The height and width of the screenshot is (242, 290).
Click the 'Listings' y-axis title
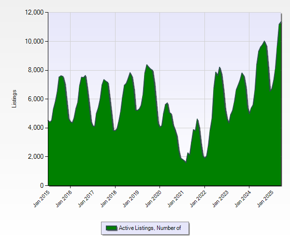click(x=14, y=99)
